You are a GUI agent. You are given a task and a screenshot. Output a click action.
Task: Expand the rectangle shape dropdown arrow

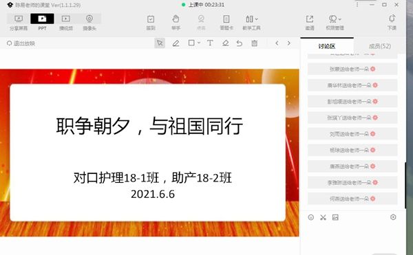(x=199, y=43)
